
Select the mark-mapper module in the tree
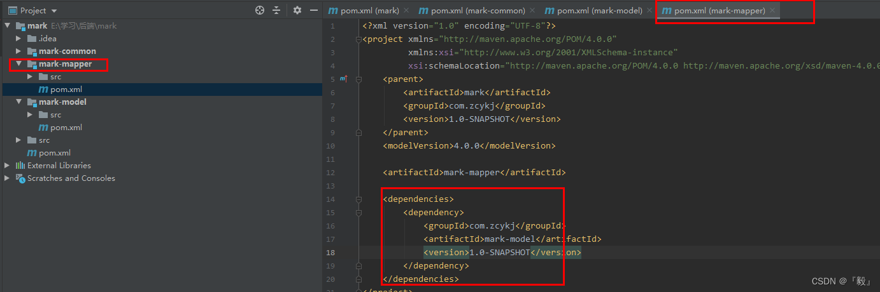(x=65, y=64)
